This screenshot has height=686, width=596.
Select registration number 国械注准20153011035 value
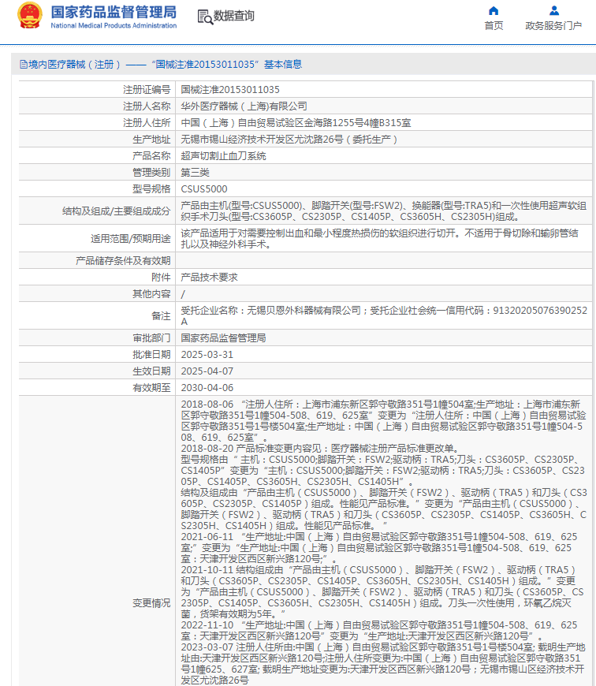[x=230, y=90]
